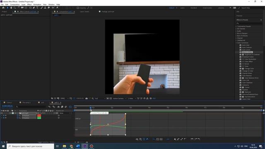Viewport: 265px width, 149px height.
Task: Click Toggle Switches / Modes at timeline bottom
Action: coord(46,142)
